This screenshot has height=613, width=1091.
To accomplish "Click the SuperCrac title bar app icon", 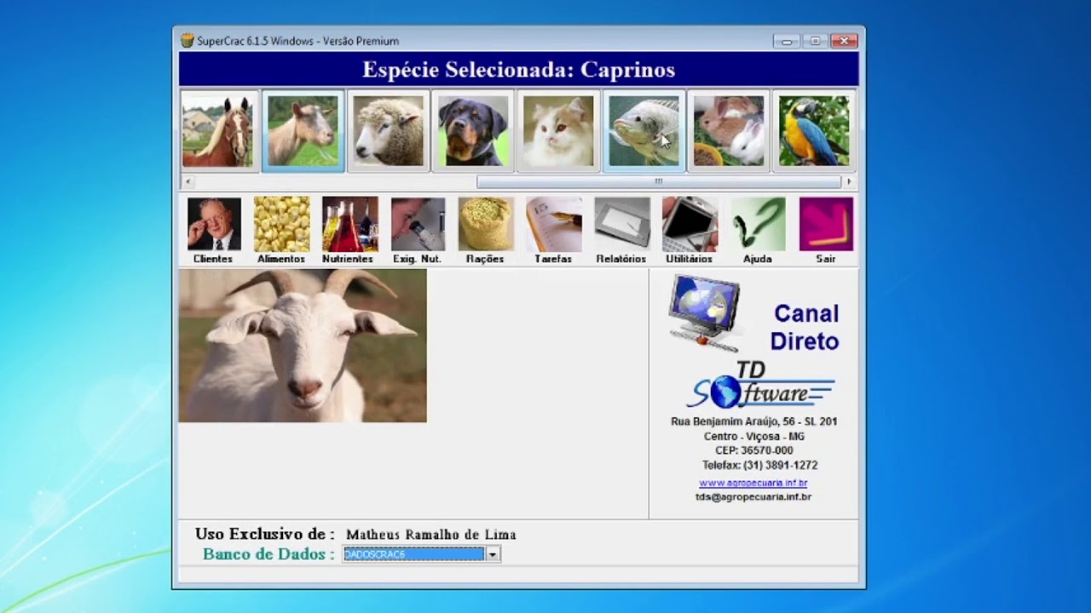I will 188,40.
